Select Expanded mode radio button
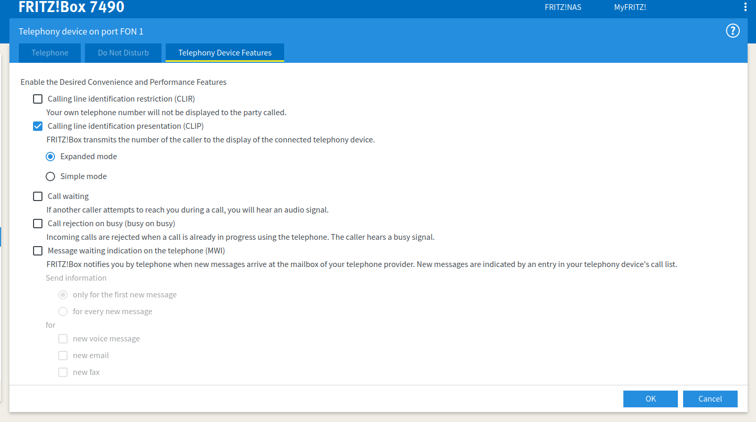This screenshot has height=422, width=756. (50, 157)
